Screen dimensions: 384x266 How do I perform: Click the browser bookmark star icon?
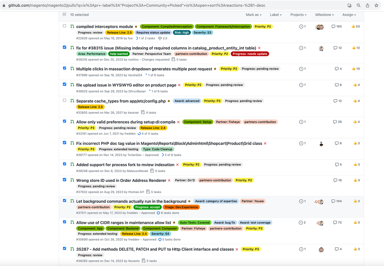376,5
